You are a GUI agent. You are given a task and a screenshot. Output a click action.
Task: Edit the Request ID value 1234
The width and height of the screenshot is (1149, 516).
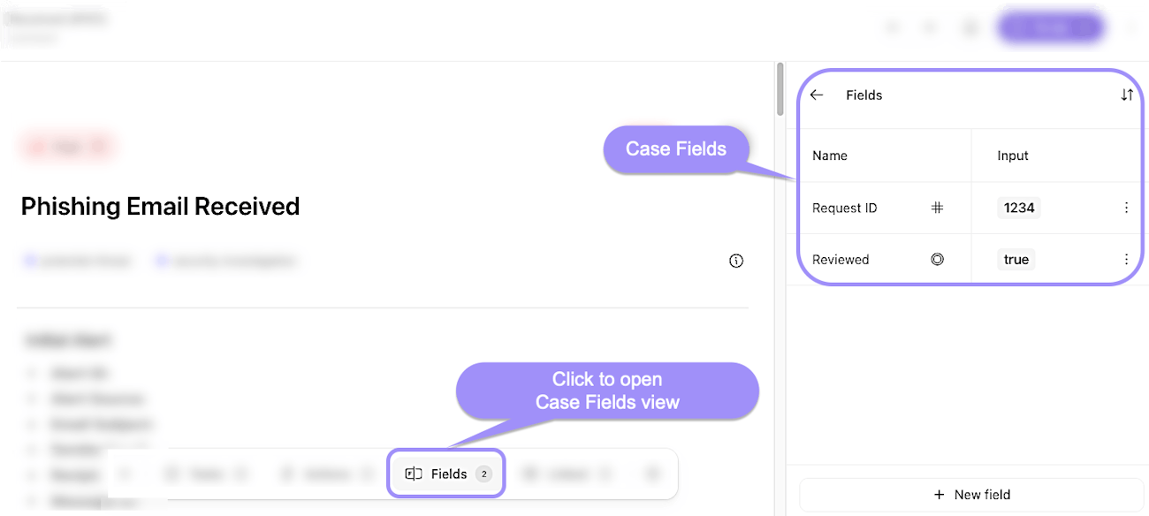click(1019, 209)
